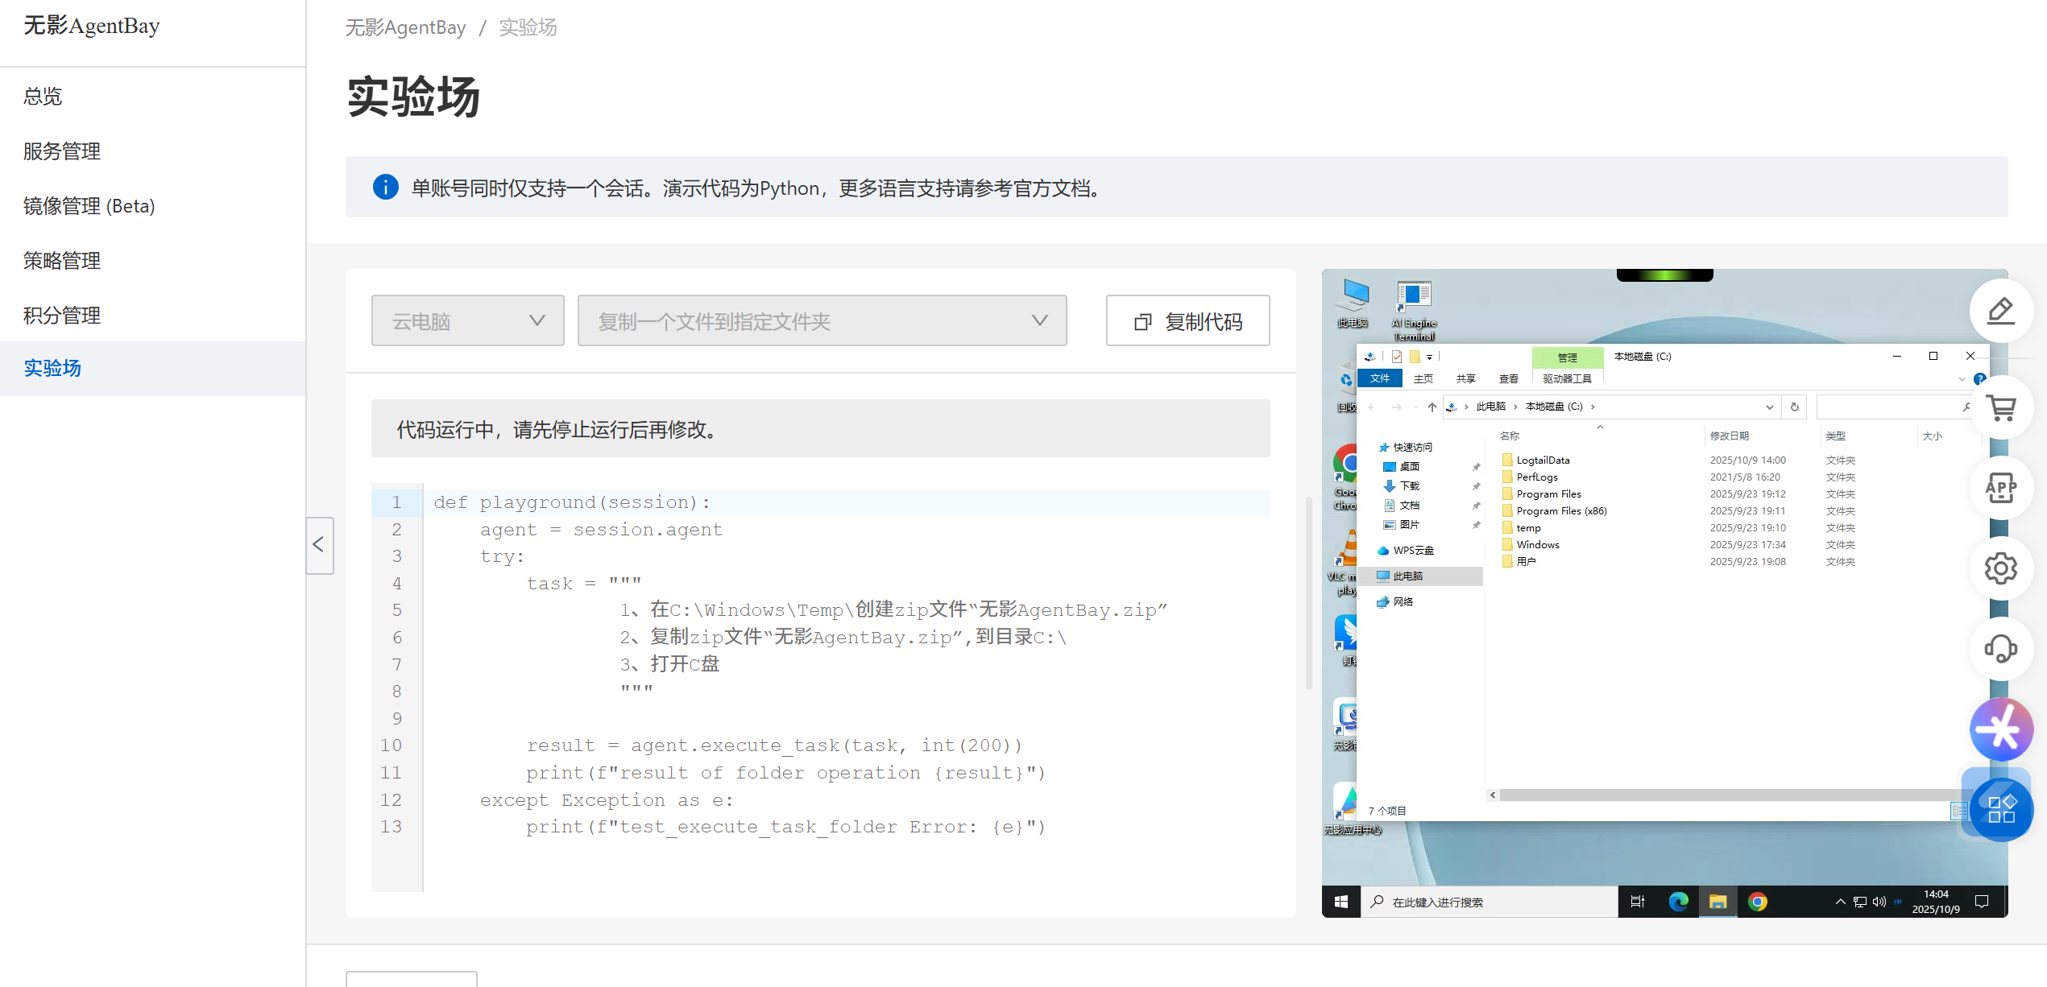Go to 积分管理 in sidebar
Image resolution: width=2047 pixels, height=987 pixels.
coord(62,316)
